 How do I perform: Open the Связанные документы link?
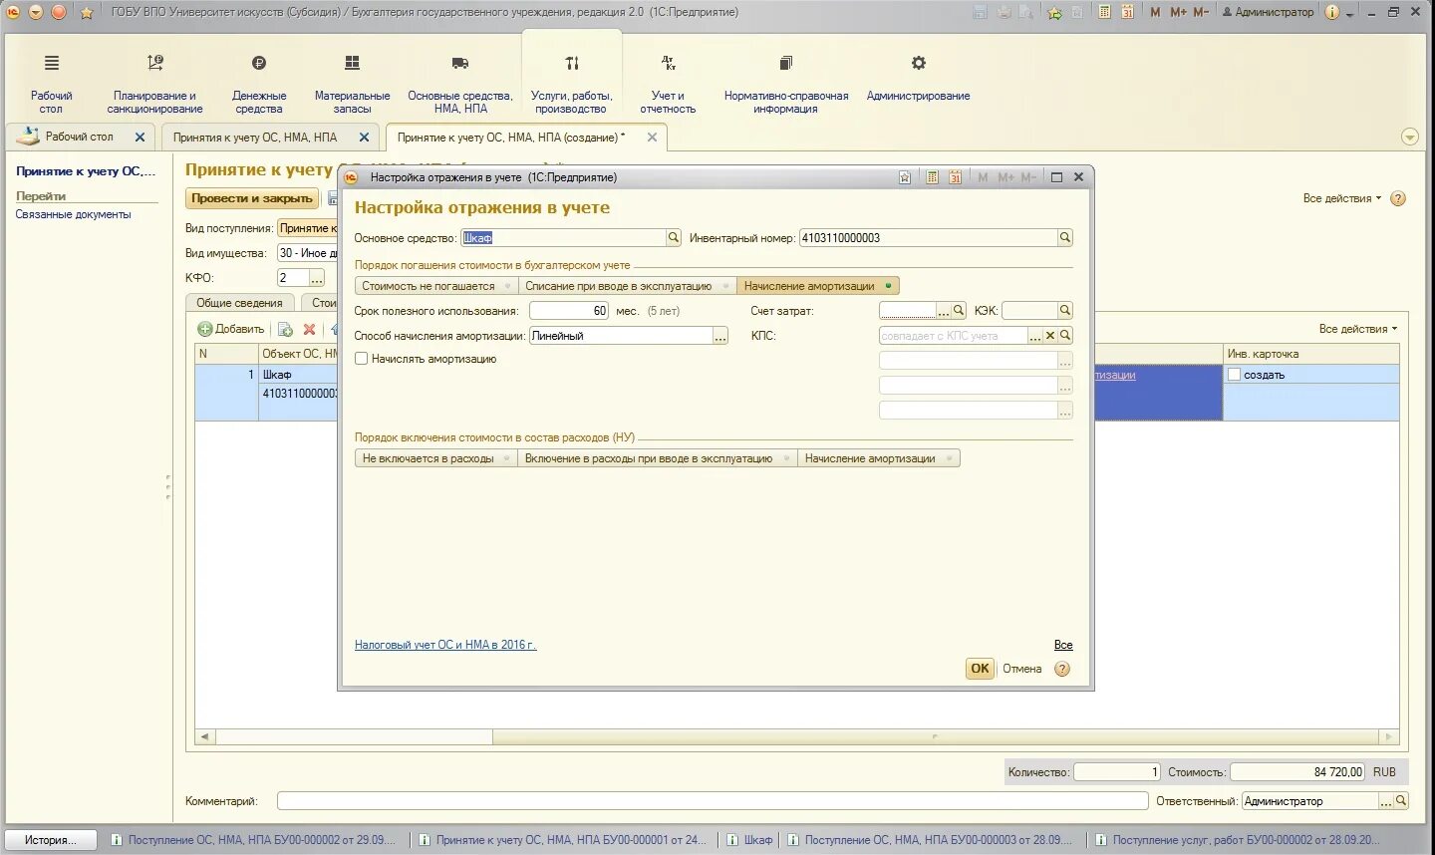click(73, 214)
